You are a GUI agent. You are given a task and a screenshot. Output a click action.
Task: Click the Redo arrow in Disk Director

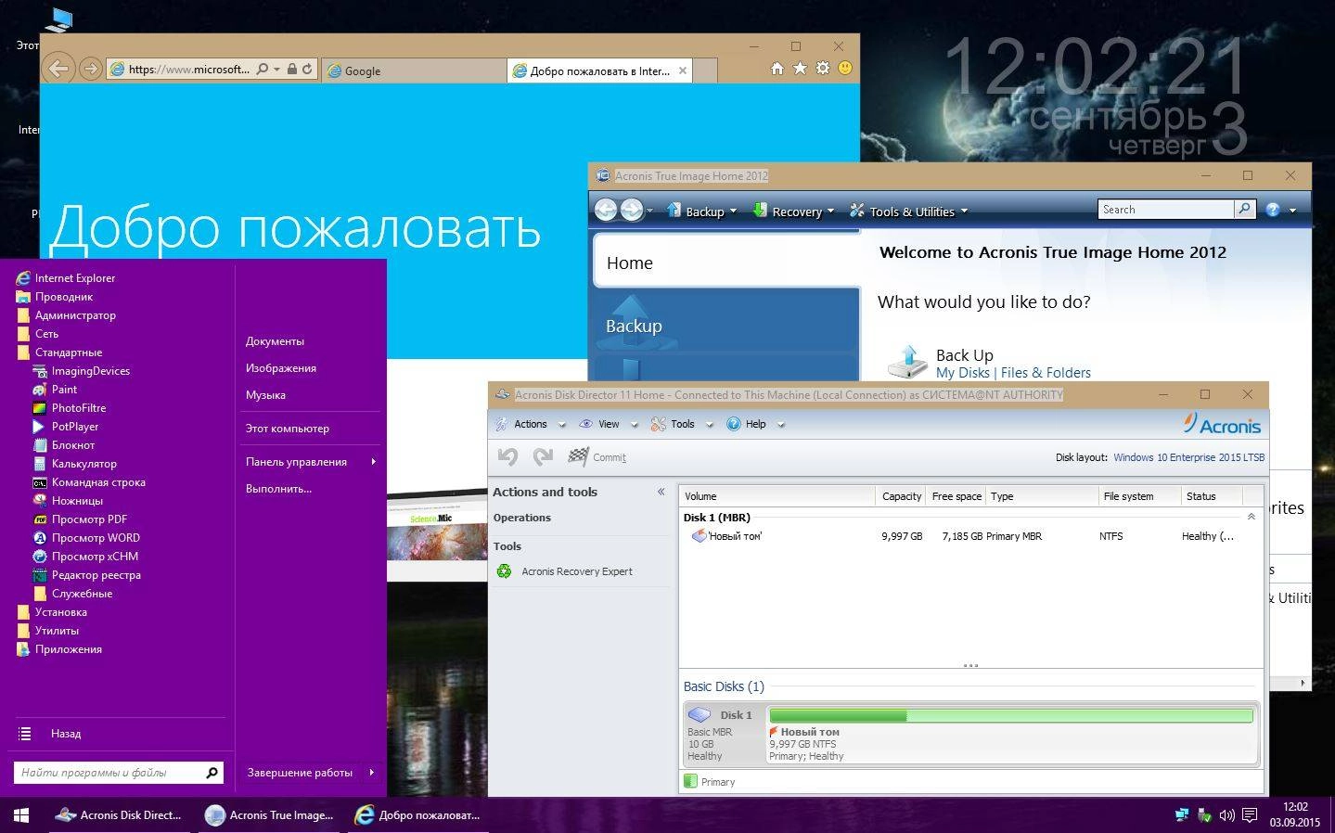pos(543,456)
